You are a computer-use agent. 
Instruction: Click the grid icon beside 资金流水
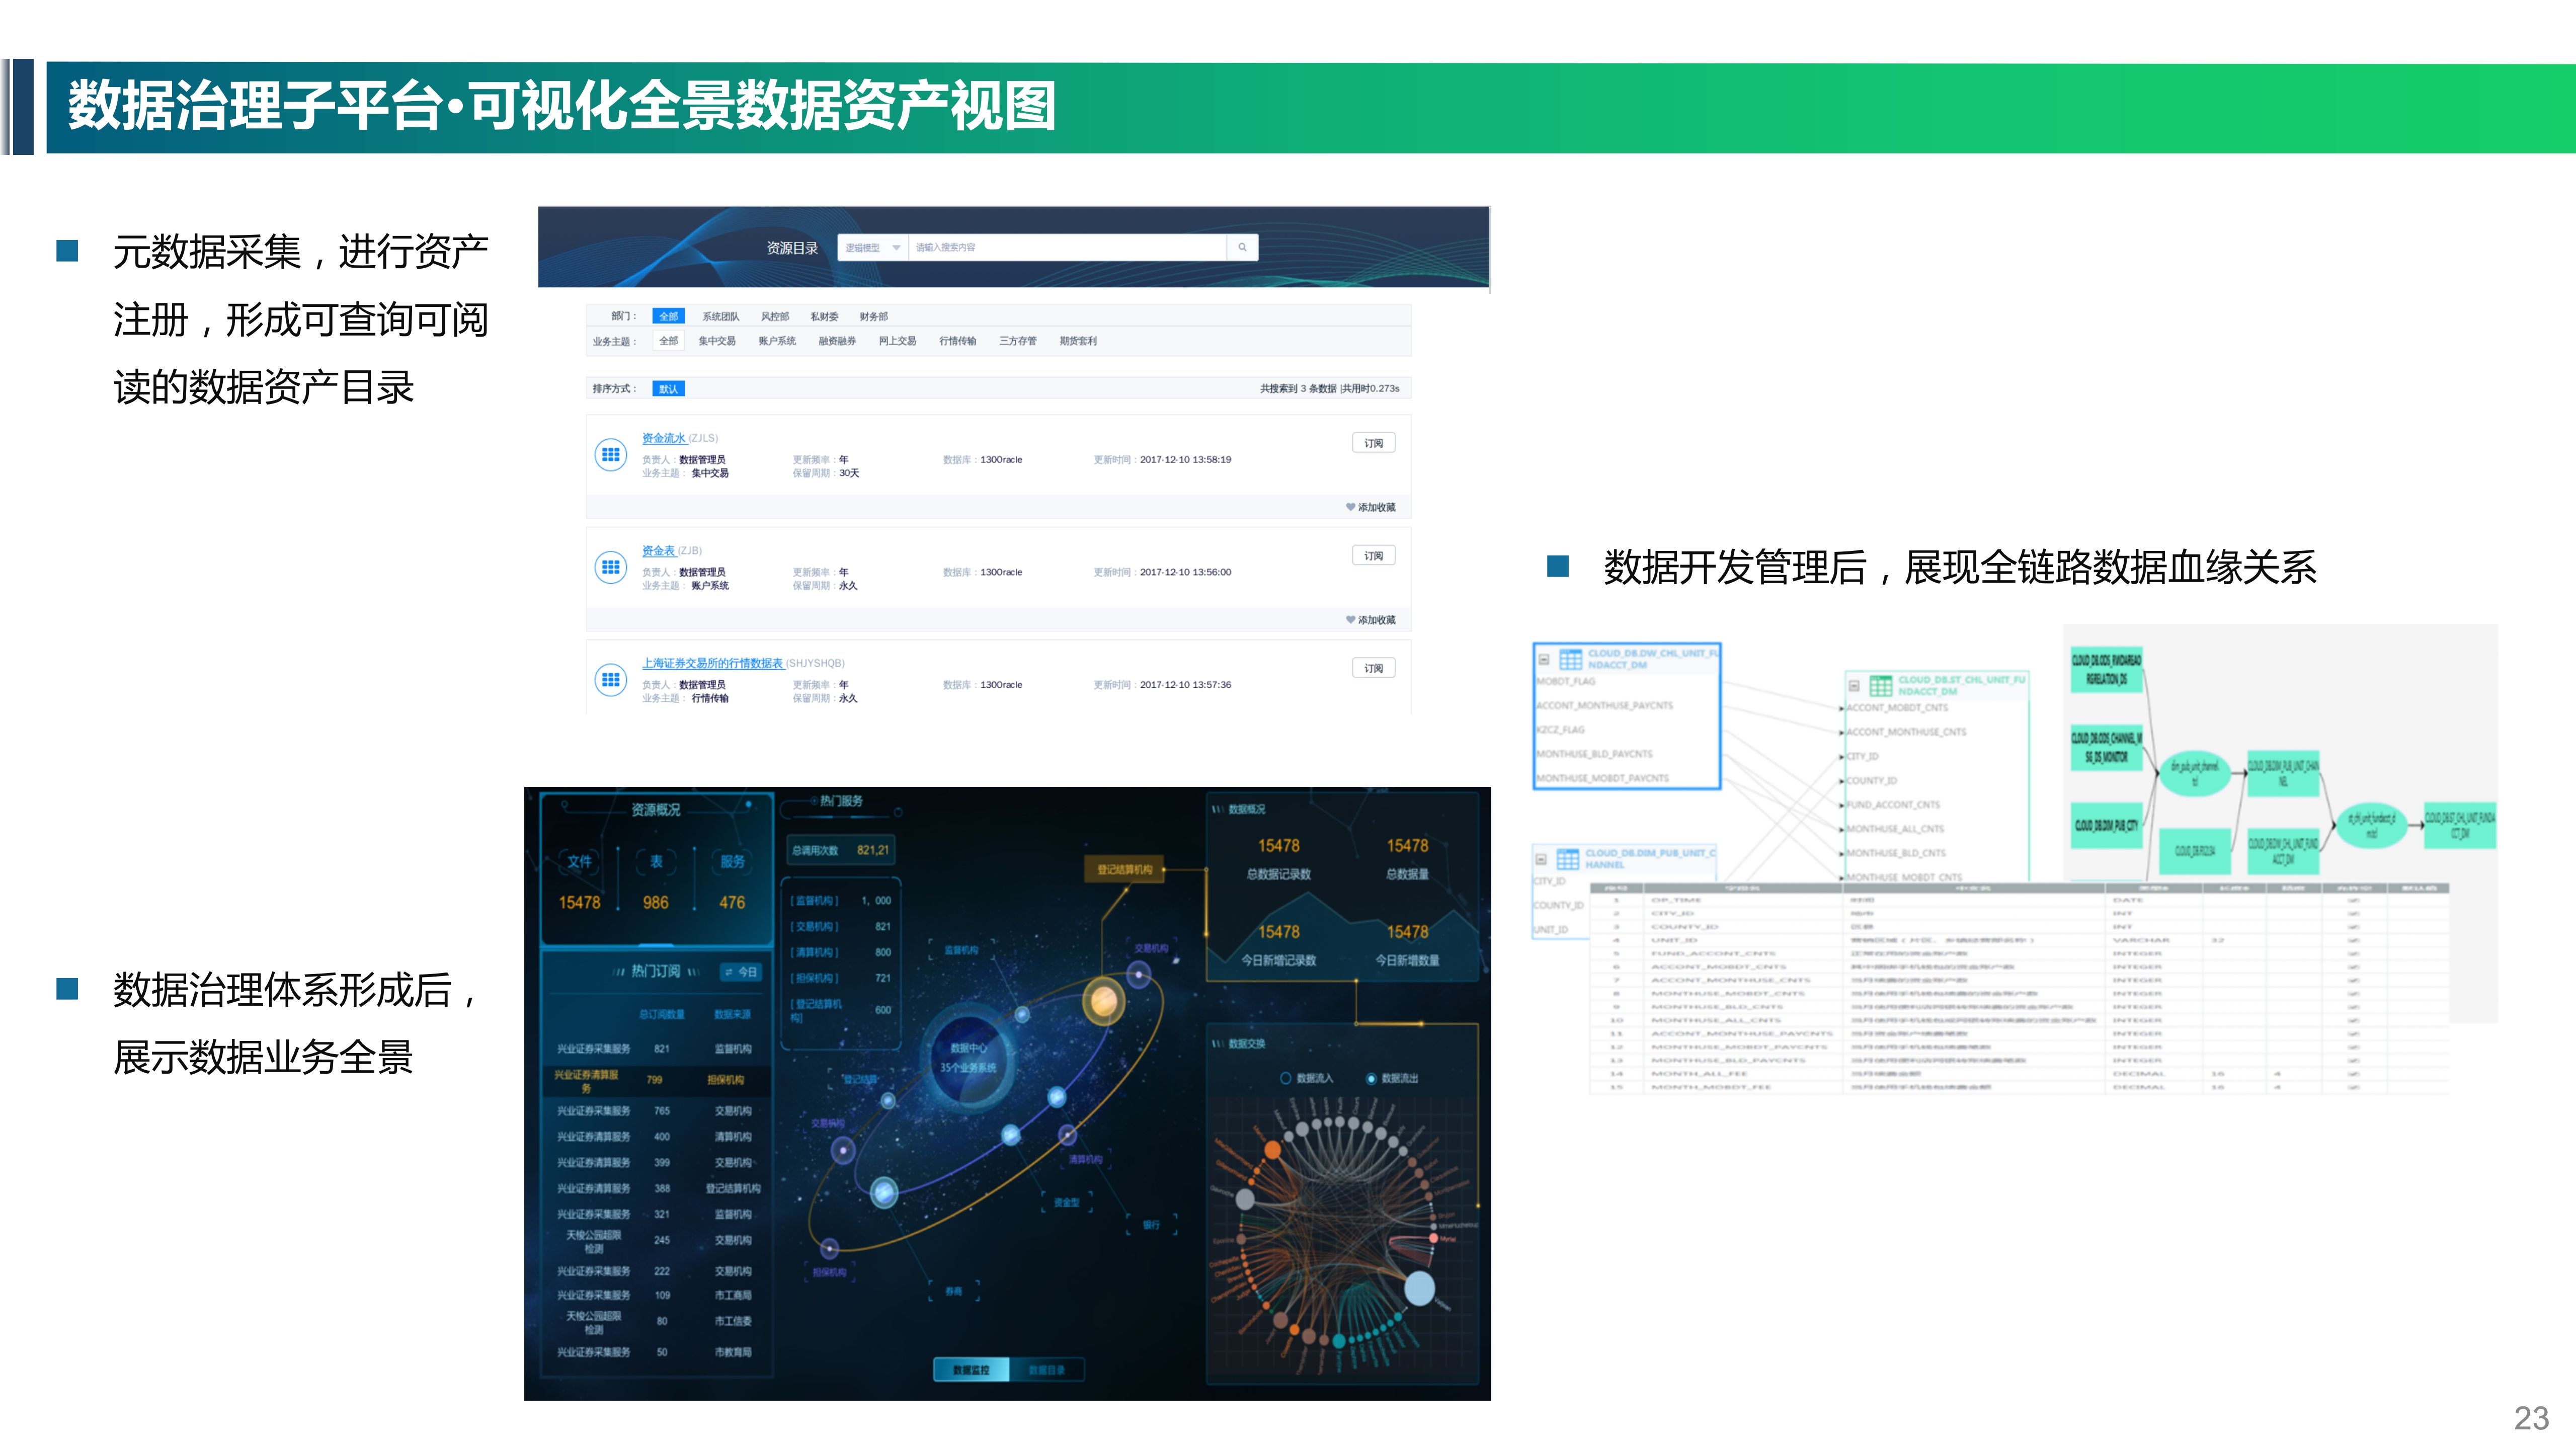click(x=610, y=455)
